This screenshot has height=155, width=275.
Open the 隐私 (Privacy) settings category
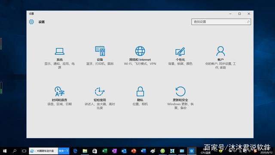[140, 96]
